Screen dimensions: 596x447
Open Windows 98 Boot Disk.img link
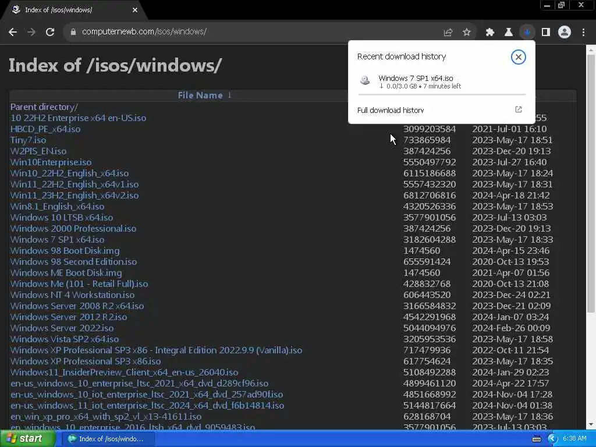point(65,250)
